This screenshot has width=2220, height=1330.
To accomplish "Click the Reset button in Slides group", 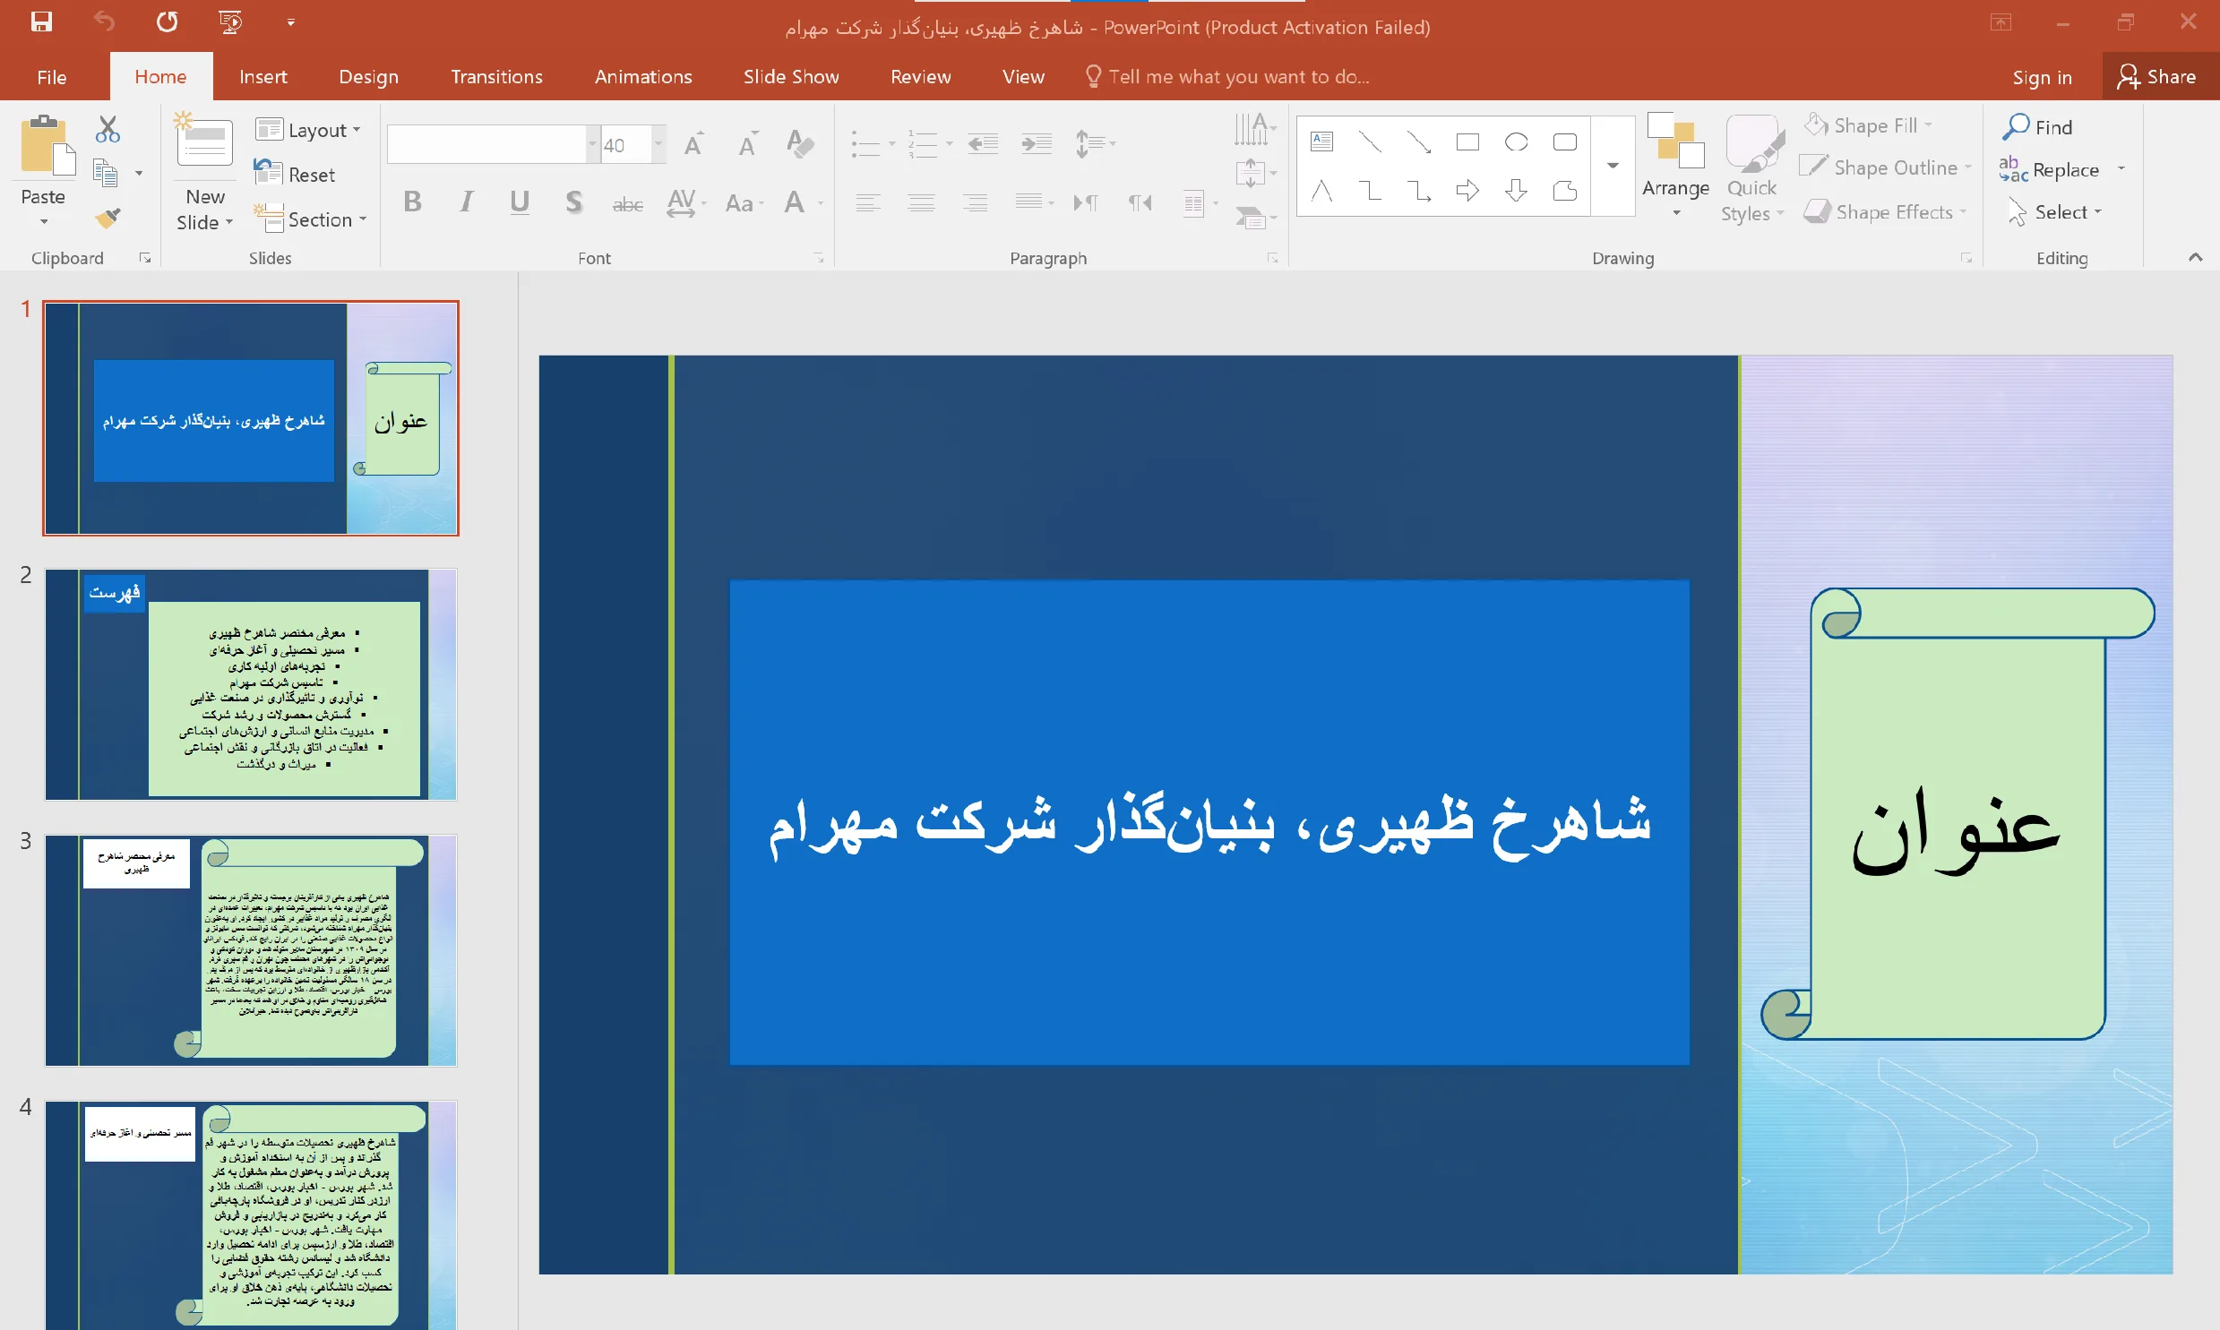I will coord(294,175).
